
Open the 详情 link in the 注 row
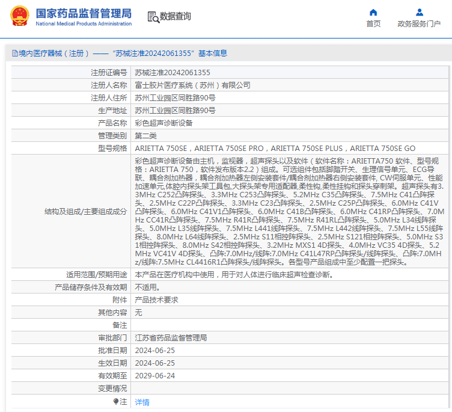point(142,402)
